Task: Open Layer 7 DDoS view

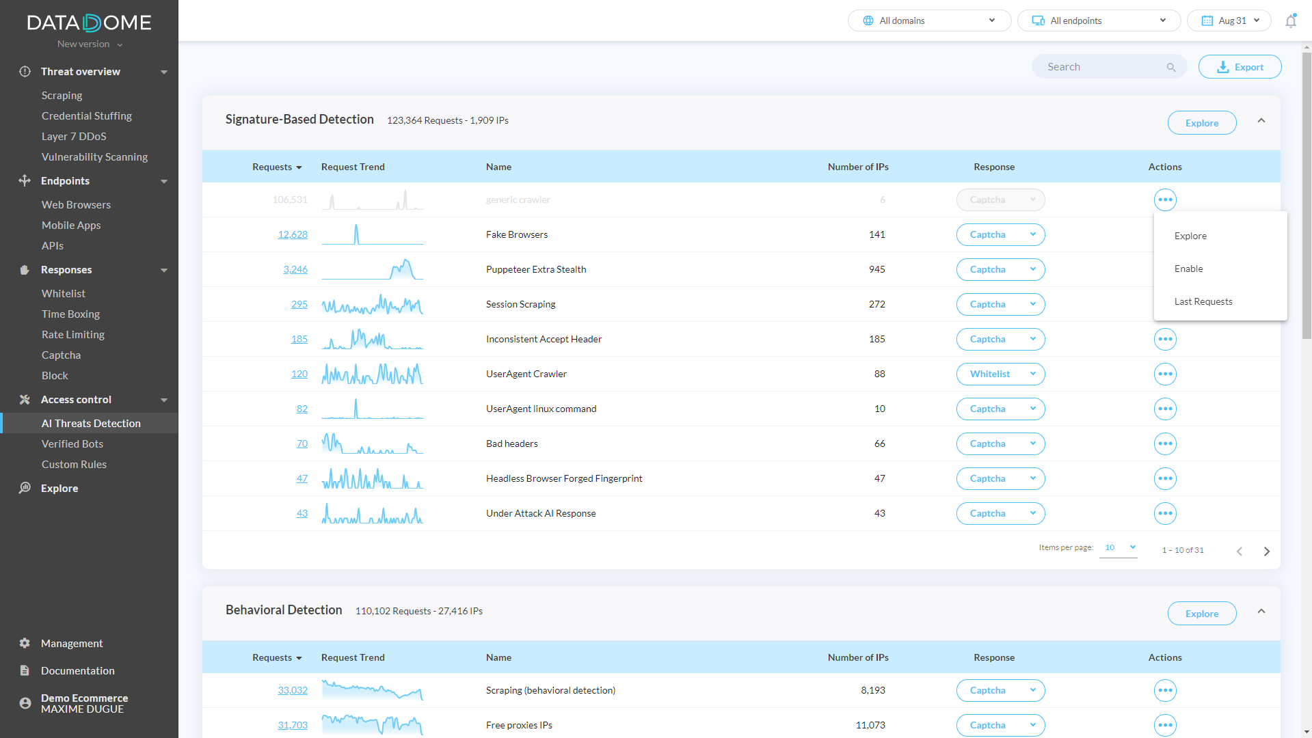Action: click(74, 136)
